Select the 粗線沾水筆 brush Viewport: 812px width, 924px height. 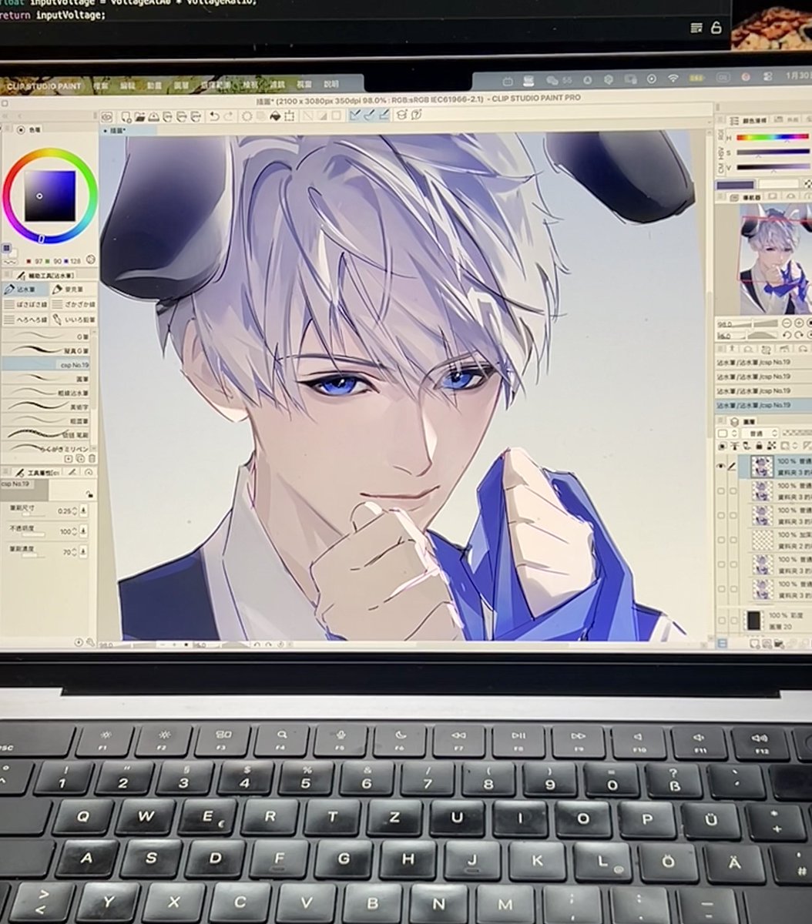[x=45, y=392]
